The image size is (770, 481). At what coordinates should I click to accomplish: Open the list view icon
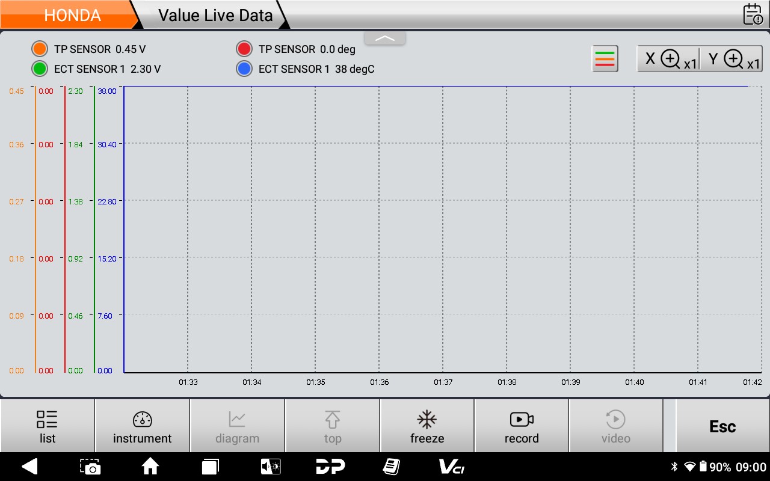pyautogui.click(x=47, y=427)
